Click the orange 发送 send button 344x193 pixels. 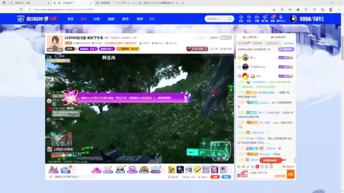pyautogui.click(x=291, y=174)
